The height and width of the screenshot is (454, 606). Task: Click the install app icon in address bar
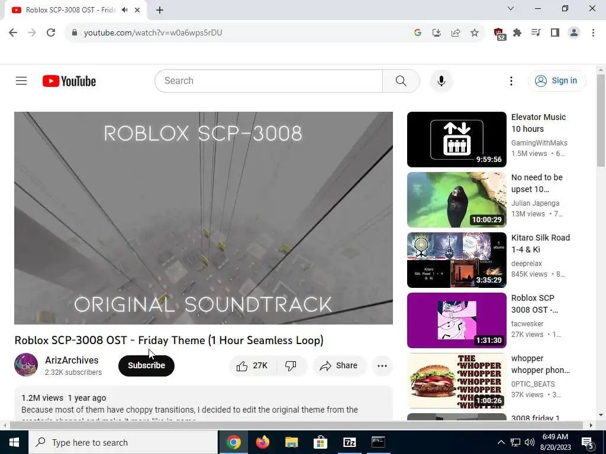437,33
